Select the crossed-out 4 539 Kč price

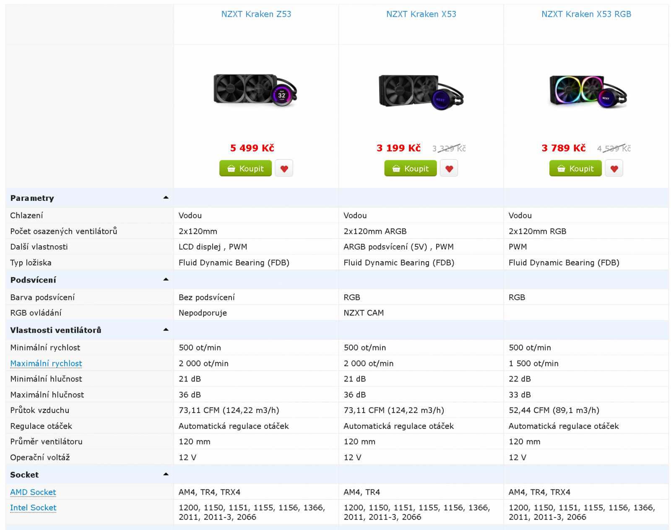(614, 148)
